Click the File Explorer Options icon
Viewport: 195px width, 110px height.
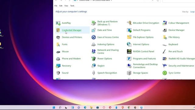tap(129, 37)
